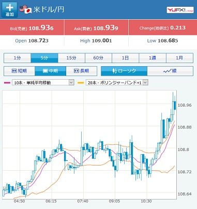Choose ローソク candlestick chart type
The height and width of the screenshot is (209, 197).
pos(124,71)
